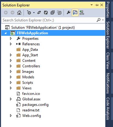Screen dimensions: 113x127
Task: Click the Collapse All icon
Action: (53, 13)
